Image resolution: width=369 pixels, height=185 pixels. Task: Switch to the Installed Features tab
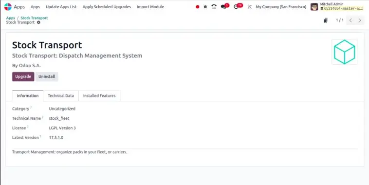[x=99, y=96]
